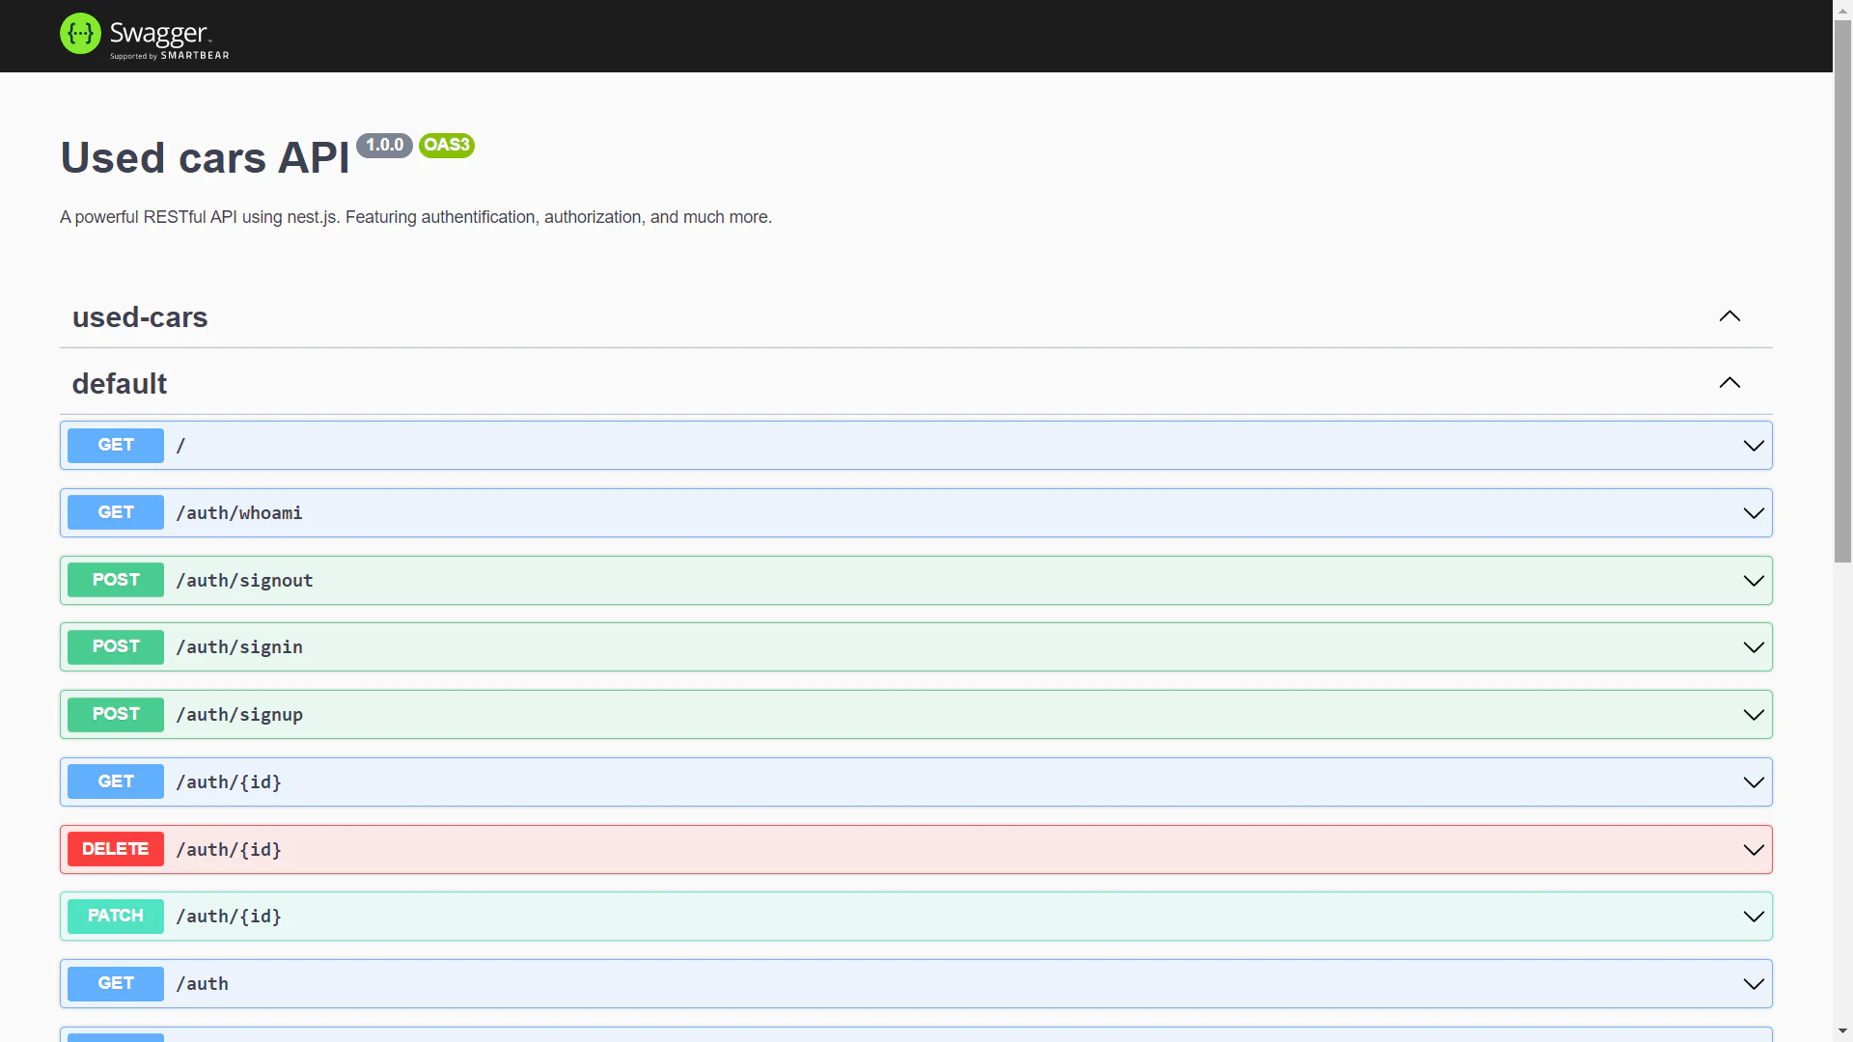1853x1042 pixels.
Task: Click the GET badge on /auth/whoami
Action: point(115,512)
